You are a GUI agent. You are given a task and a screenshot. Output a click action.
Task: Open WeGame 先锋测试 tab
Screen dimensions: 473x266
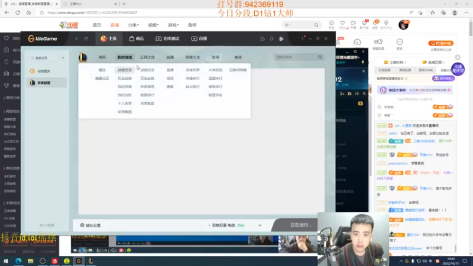tap(167, 38)
